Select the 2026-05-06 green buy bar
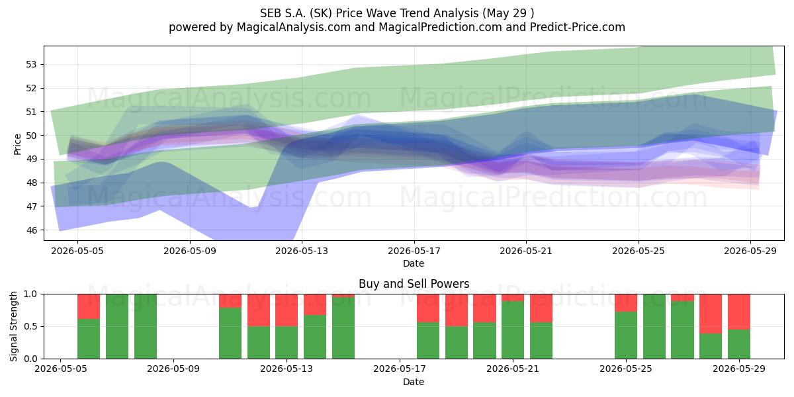 pos(89,339)
